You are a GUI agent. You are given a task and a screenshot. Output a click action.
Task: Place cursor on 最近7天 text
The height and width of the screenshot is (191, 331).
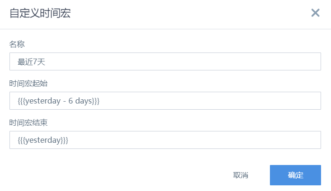tap(31, 62)
